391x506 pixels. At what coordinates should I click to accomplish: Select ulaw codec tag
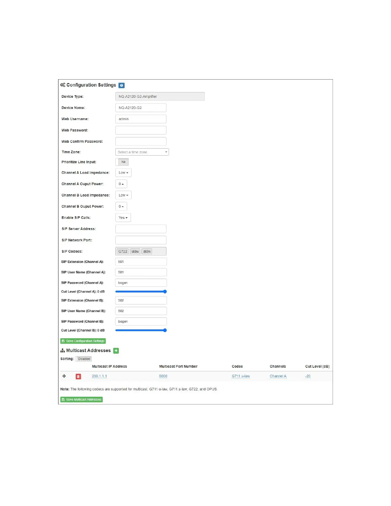[135, 251]
